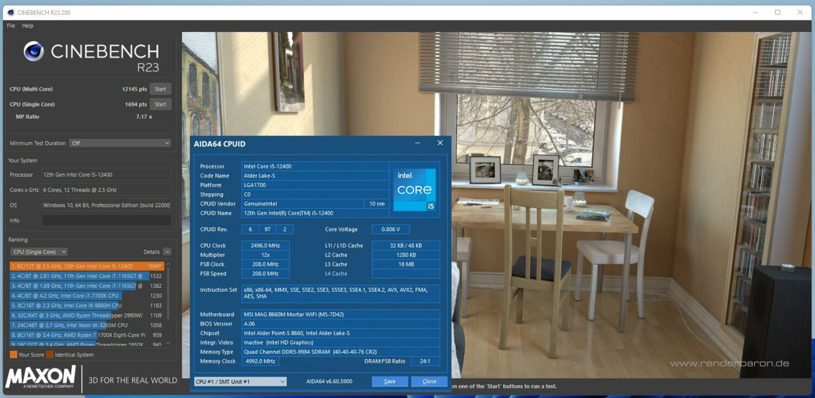
Task: Open the Minimum Test Duration dropdown
Action: click(120, 143)
